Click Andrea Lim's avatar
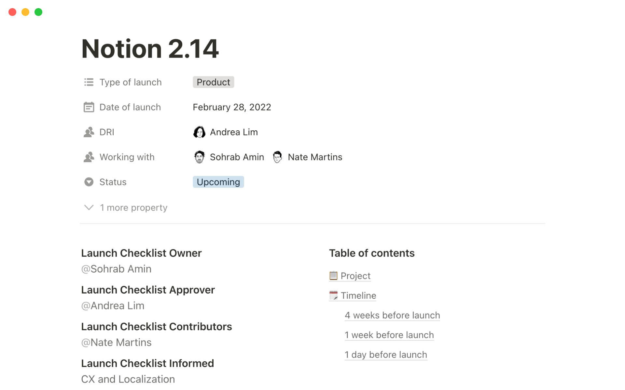This screenshot has height=390, width=625. click(x=199, y=132)
